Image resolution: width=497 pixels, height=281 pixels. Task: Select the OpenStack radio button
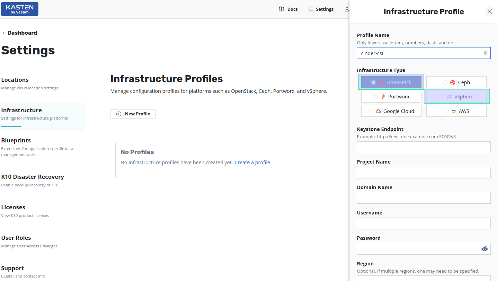tap(373, 82)
